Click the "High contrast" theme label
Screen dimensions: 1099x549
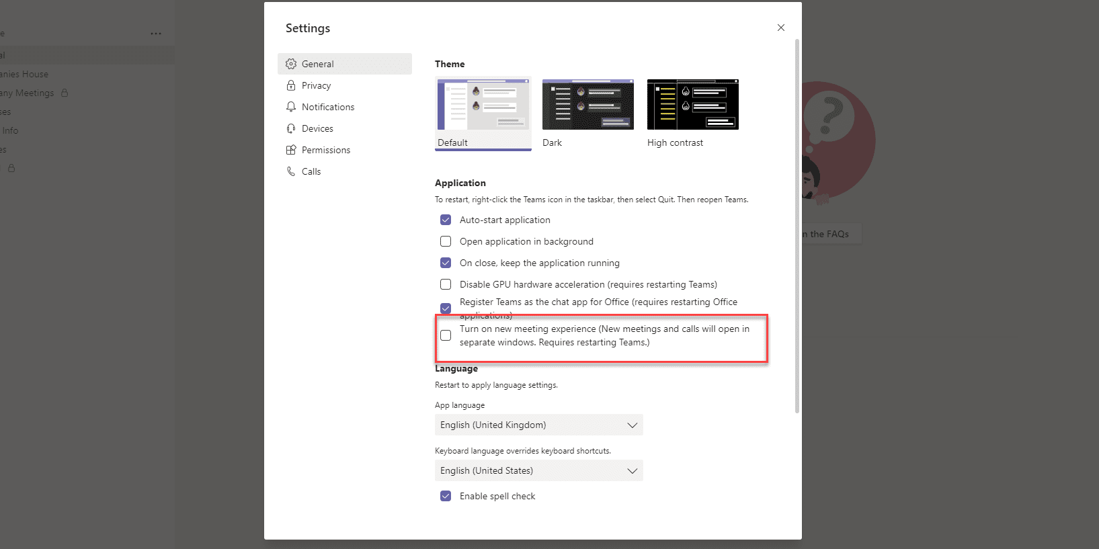pos(675,142)
